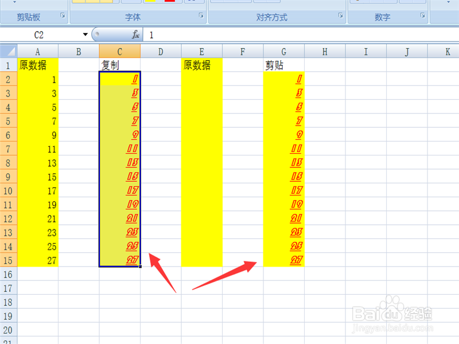Open the 字体 font dialog launcher
The width and height of the screenshot is (459, 344).
point(201,15)
